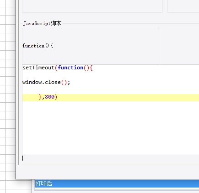This screenshot has width=199, height=193.
Task: Select the 打印后 list item
Action: 117,183
